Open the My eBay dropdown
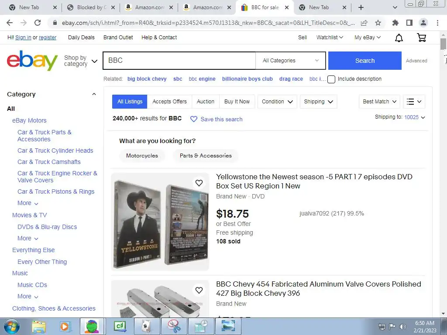 (368, 38)
